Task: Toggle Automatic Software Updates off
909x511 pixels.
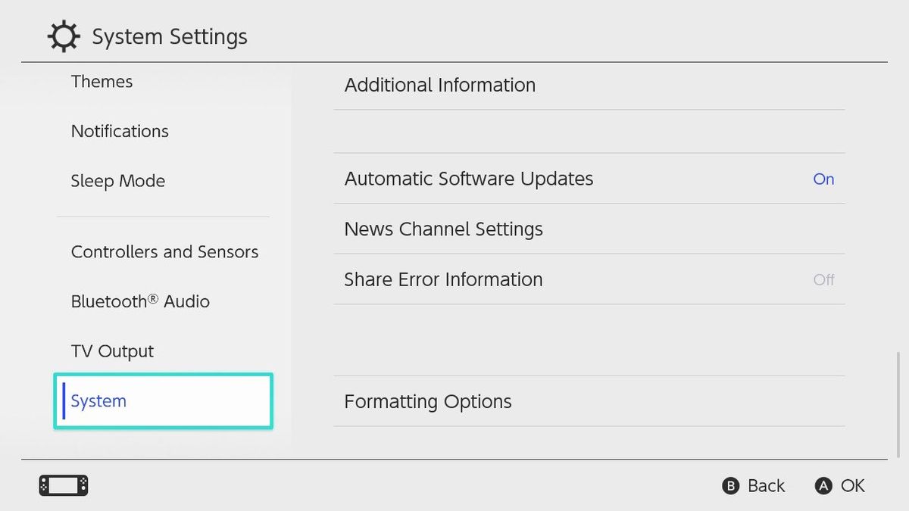Action: click(x=589, y=179)
